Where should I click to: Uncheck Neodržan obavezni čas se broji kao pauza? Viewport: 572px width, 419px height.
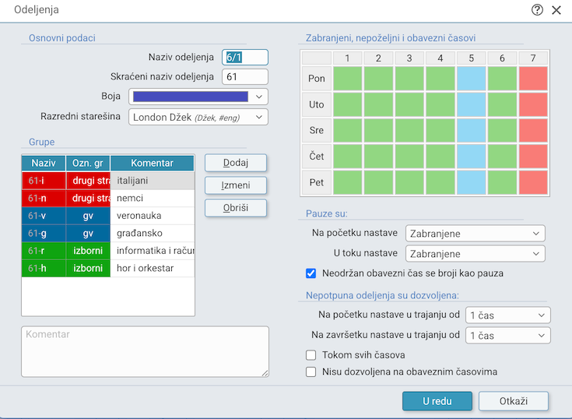[311, 273]
